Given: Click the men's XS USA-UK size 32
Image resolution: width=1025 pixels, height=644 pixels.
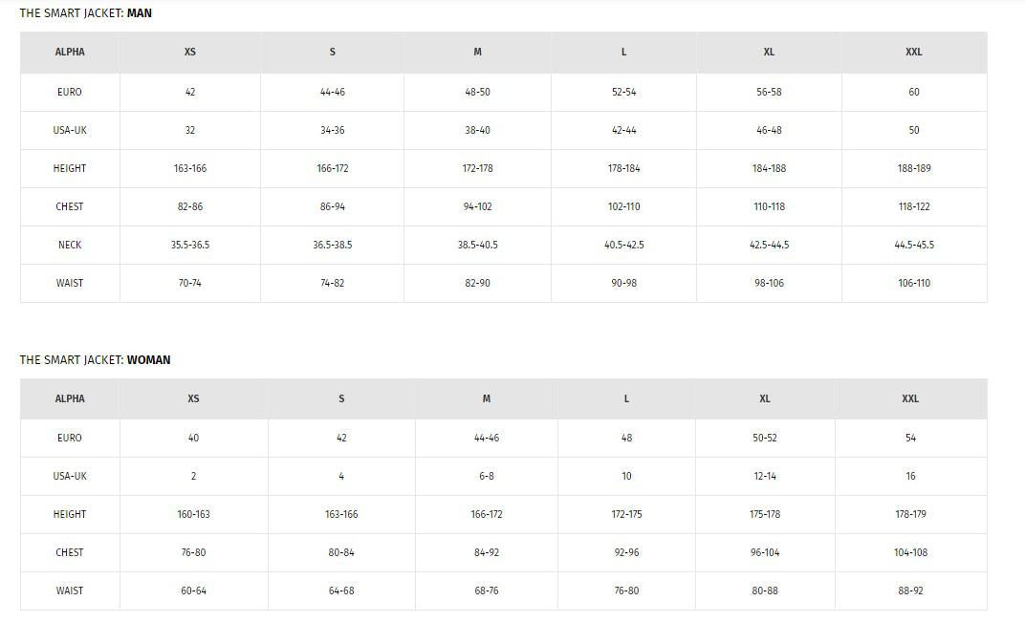Looking at the screenshot, I should (x=189, y=131).
